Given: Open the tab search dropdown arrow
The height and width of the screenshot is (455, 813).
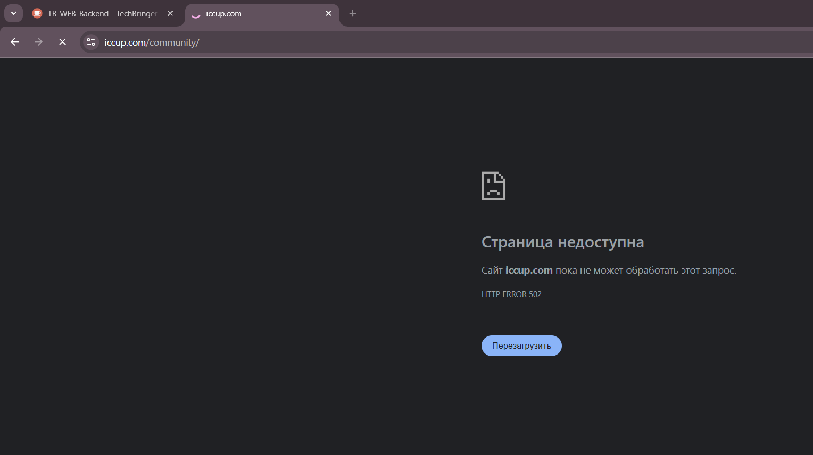Looking at the screenshot, I should 13,13.
